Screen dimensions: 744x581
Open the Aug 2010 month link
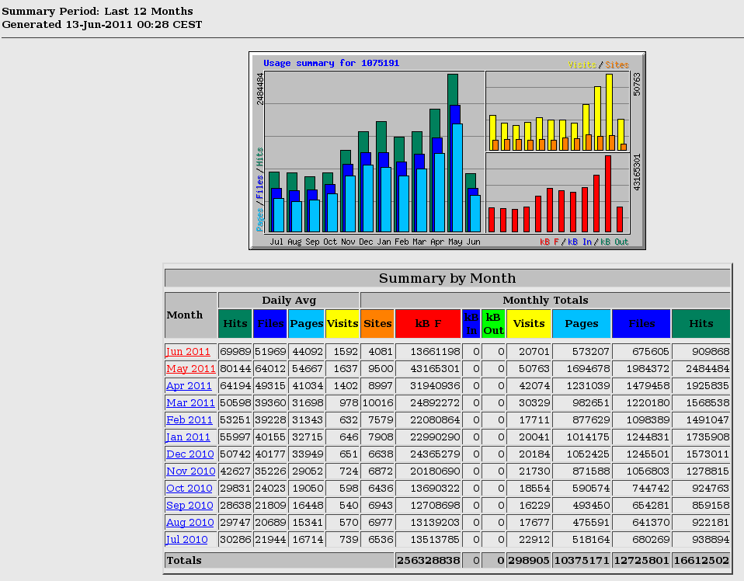pos(189,523)
